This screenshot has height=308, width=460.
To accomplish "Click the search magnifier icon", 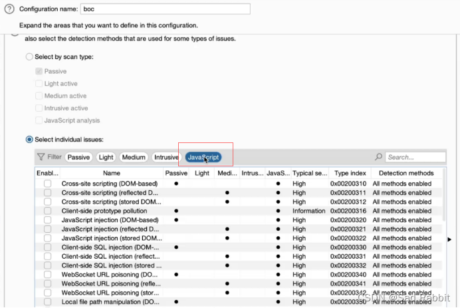I will click(x=378, y=157).
